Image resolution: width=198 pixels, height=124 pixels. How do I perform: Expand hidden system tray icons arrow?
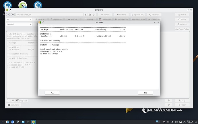pyautogui.click(x=184, y=122)
